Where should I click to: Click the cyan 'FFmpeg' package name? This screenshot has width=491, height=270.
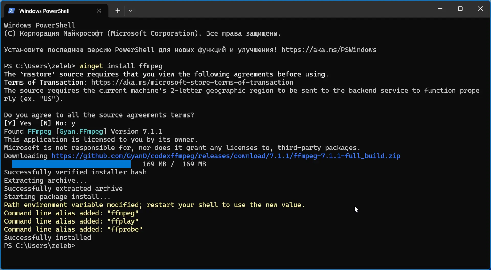point(40,132)
